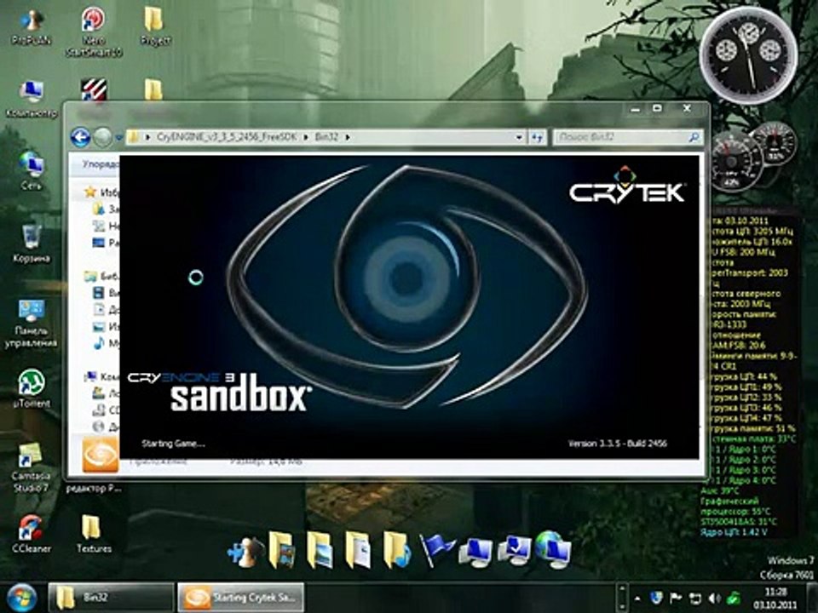Screen dimensions: 818x613
Task: Expand the arrow after CryENGINE_v3_3_5_2456_FreeSDK breadcrumb
Action: point(306,137)
